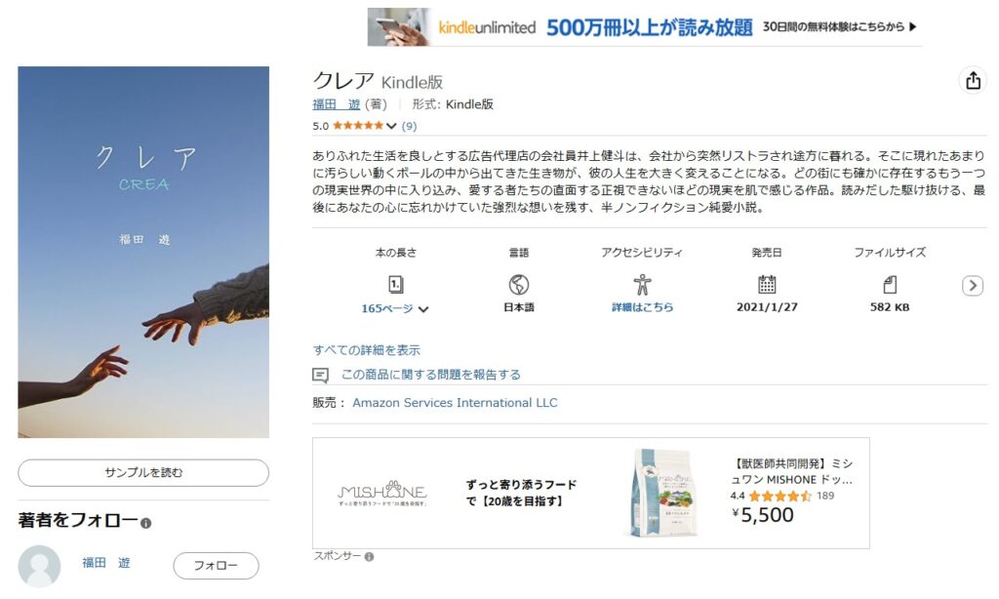Open the star rating breakdown chevron
The image size is (999, 599).
[391, 126]
